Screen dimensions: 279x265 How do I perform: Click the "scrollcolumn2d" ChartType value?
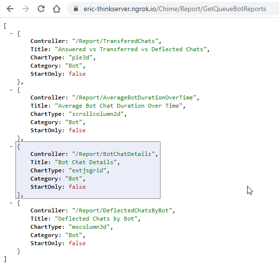[x=96, y=114]
